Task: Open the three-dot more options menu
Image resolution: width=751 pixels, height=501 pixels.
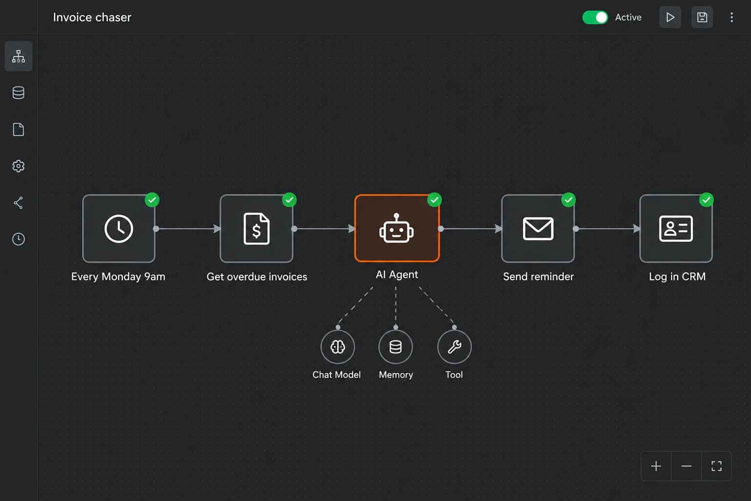Action: [731, 17]
